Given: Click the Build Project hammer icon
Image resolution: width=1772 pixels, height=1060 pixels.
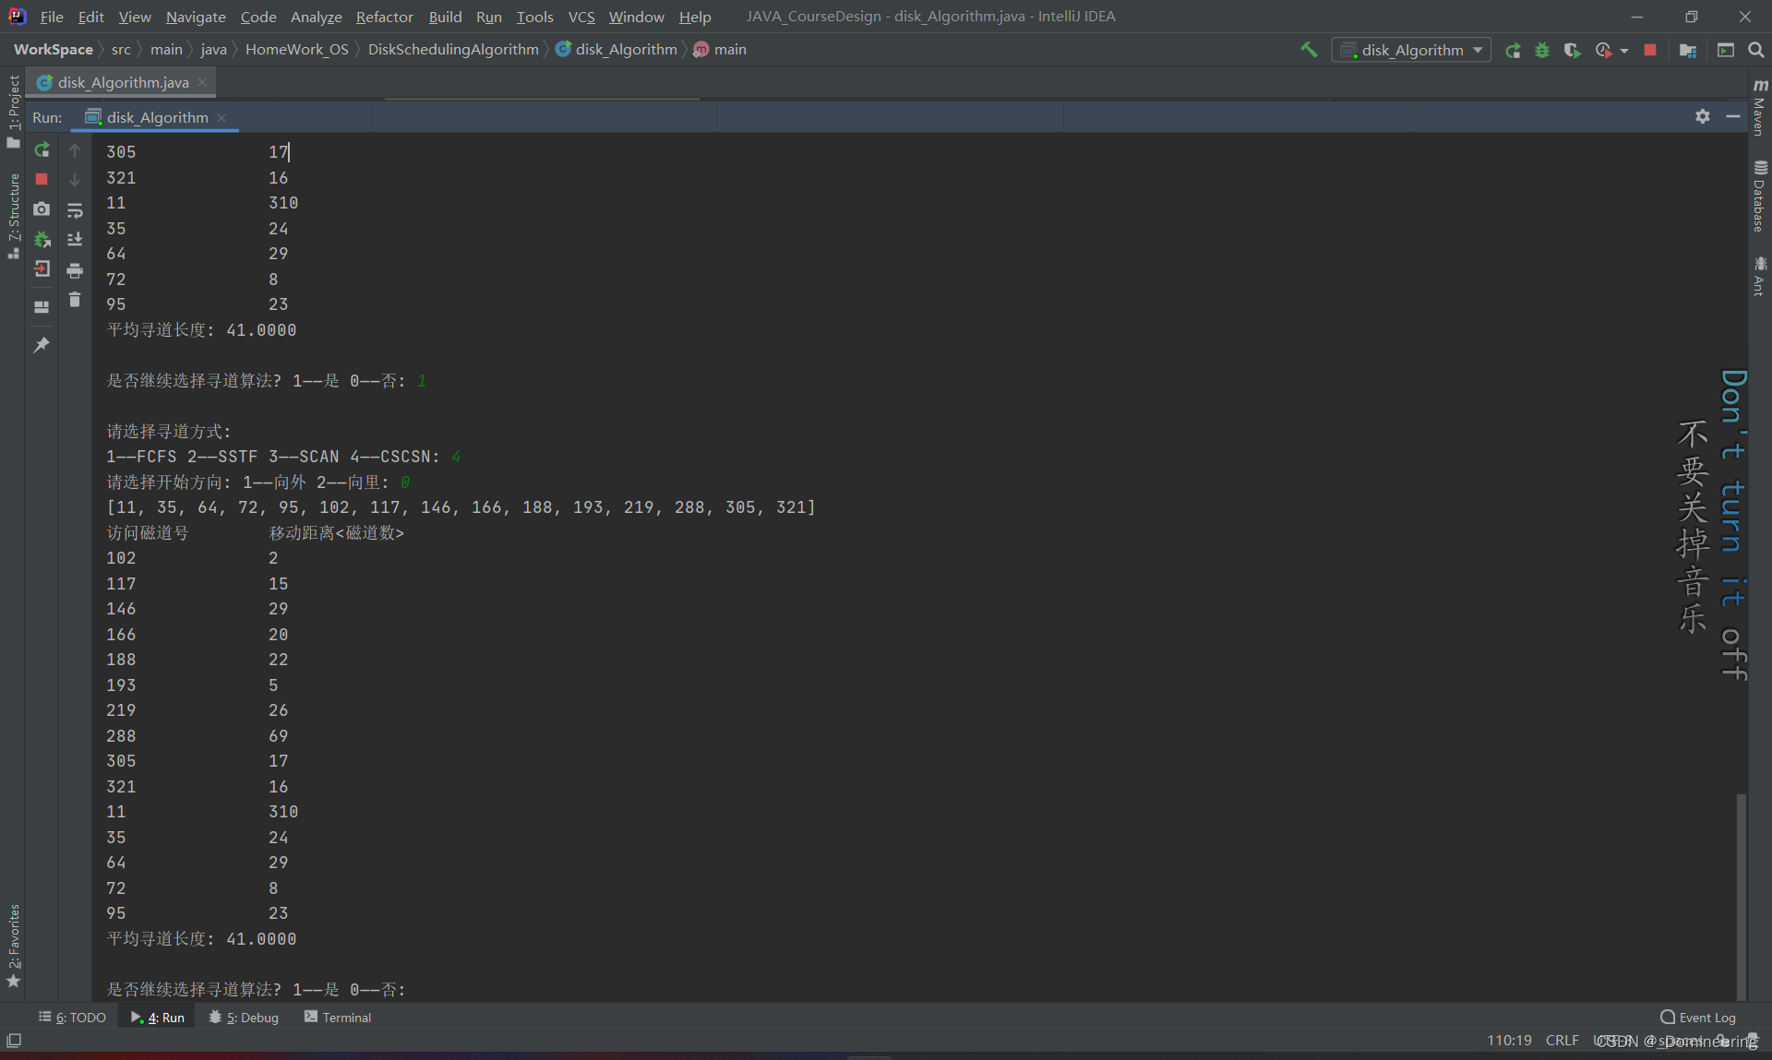Looking at the screenshot, I should coord(1309,50).
